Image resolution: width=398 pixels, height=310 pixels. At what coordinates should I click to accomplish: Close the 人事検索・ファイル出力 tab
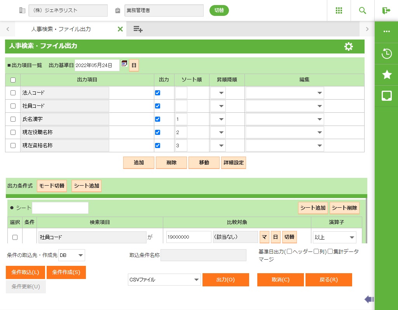pyautogui.click(x=120, y=29)
